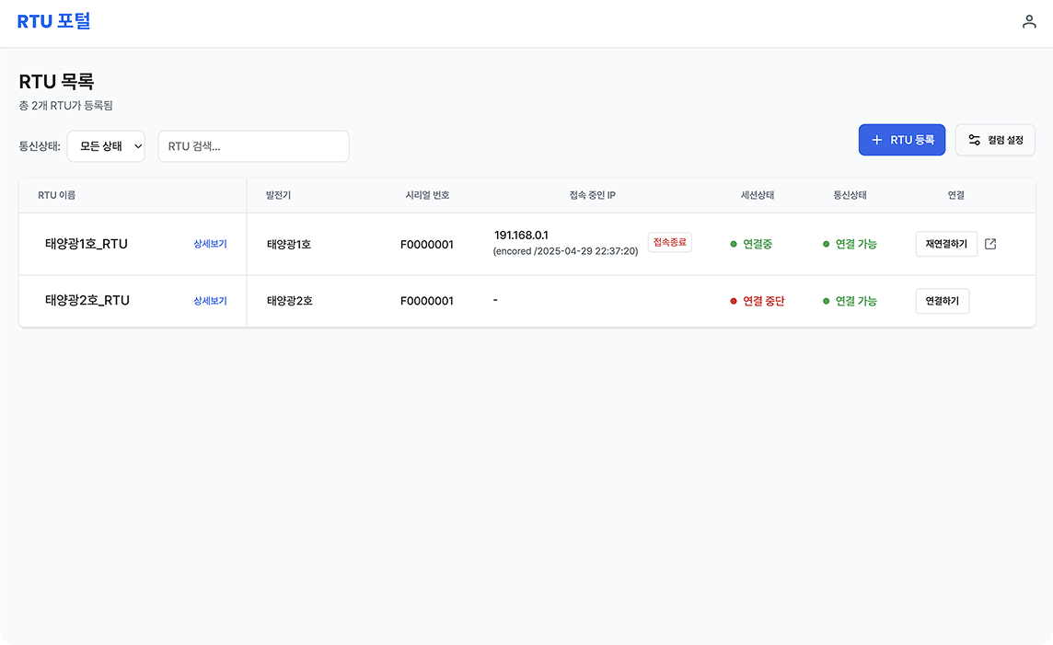Click the 태양광2호_RTU name cell
Image resolution: width=1053 pixels, height=645 pixels.
87,300
